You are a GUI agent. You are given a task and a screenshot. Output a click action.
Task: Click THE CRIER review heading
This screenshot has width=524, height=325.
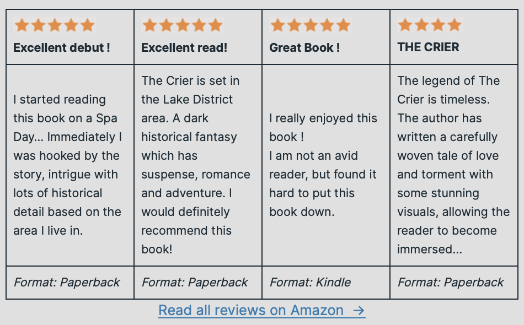click(428, 47)
